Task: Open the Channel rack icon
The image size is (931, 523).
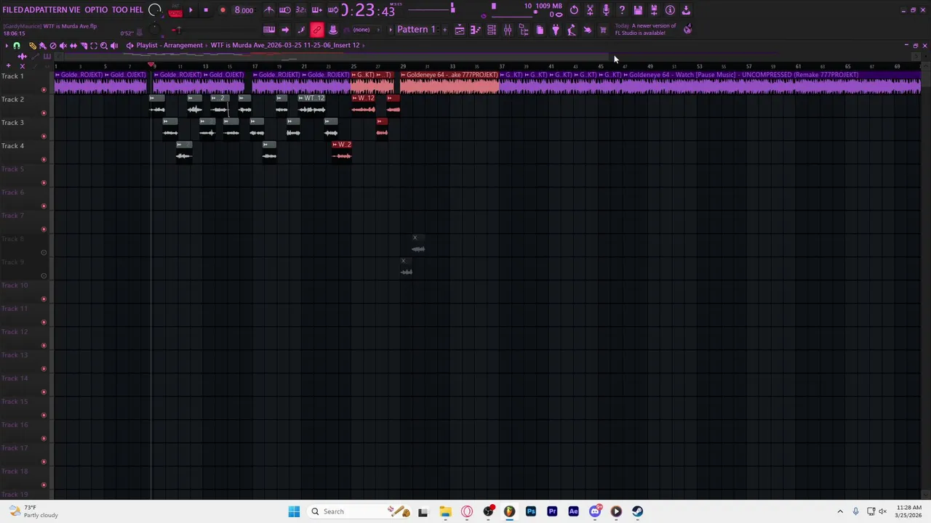Action: pos(492,30)
